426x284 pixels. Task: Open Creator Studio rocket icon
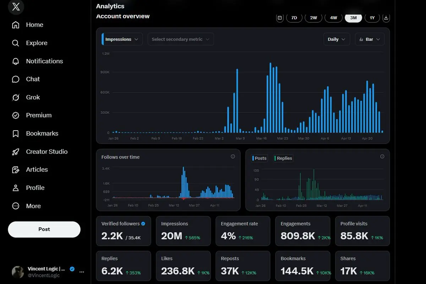tap(16, 152)
